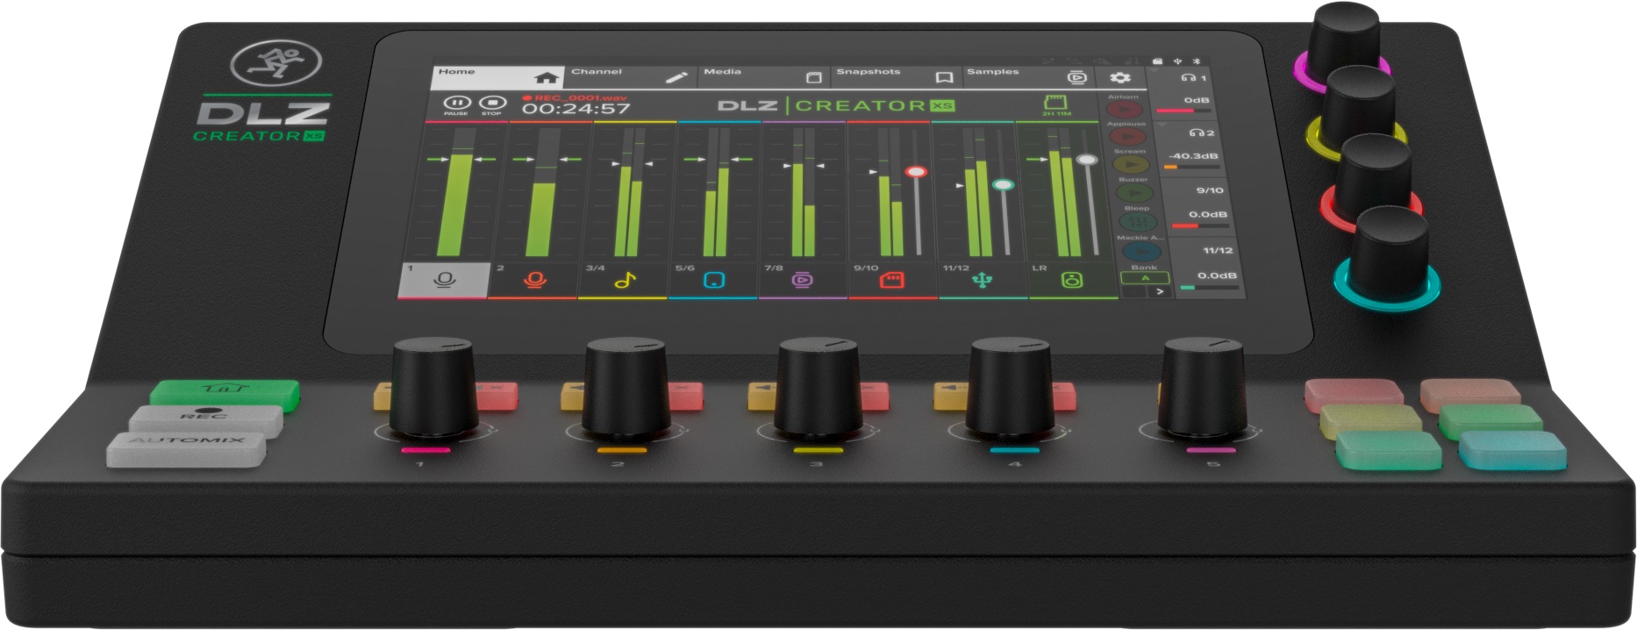Pause the current recording
The height and width of the screenshot is (630, 1637).
pos(456,104)
